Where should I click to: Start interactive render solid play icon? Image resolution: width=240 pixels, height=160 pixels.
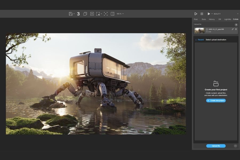point(209,14)
